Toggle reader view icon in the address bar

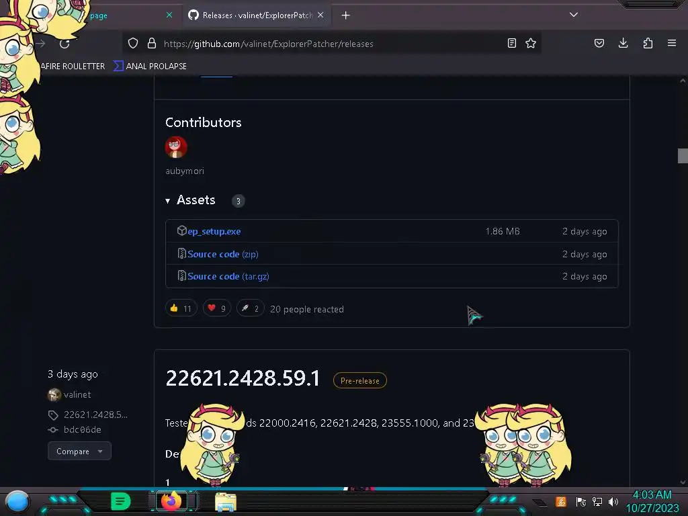point(511,43)
